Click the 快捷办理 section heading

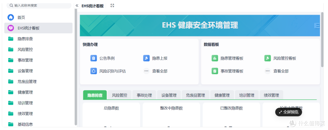(90, 45)
